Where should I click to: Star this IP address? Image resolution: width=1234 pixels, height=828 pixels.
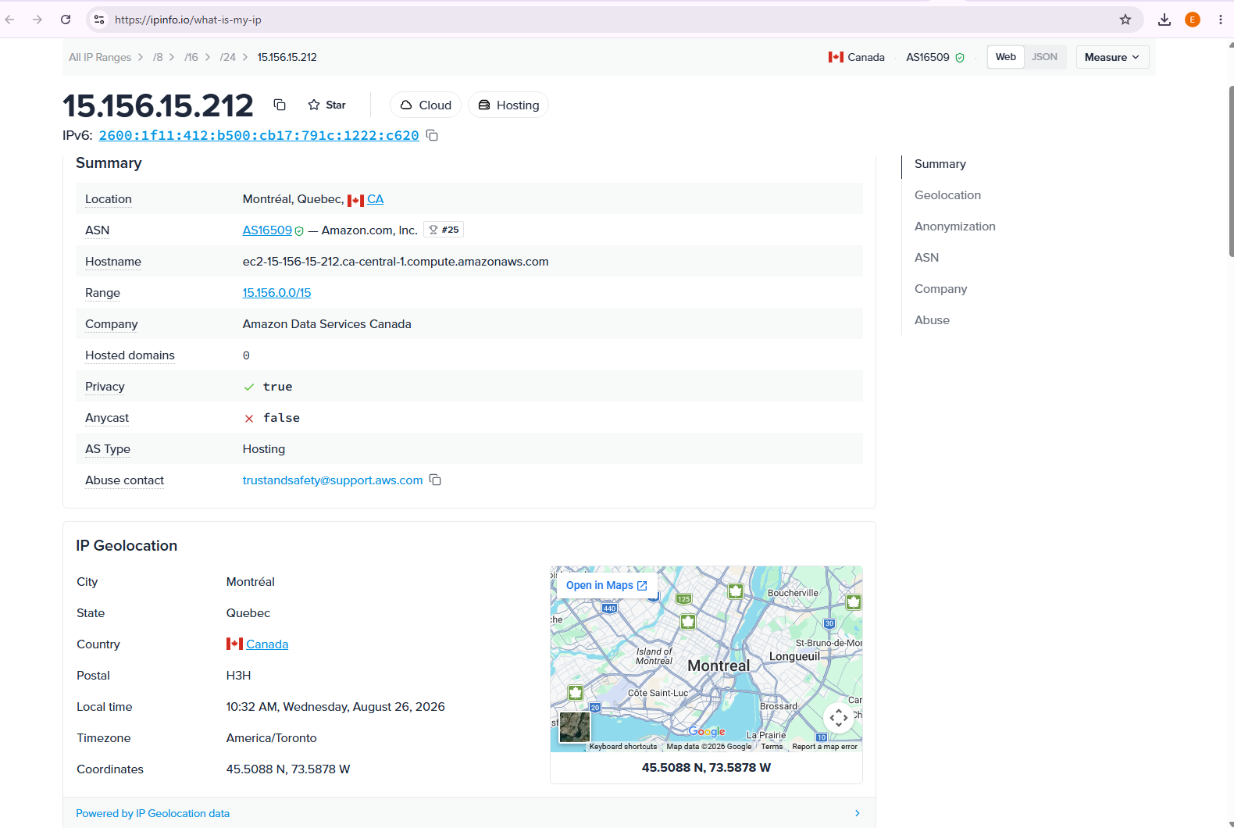coord(327,105)
